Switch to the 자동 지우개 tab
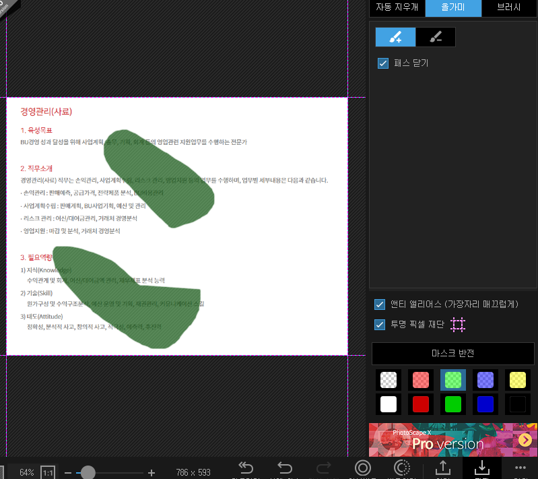Image resolution: width=538 pixels, height=479 pixels. click(397, 7)
